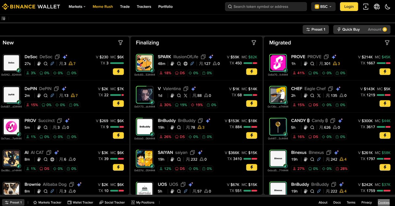Open website globe for AI CAT
This screenshot has width=395, height=206.
coord(52,159)
